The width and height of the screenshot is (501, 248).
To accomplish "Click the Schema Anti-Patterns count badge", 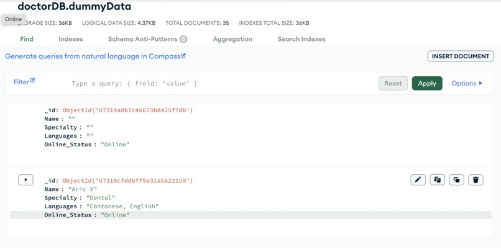I will tap(183, 39).
